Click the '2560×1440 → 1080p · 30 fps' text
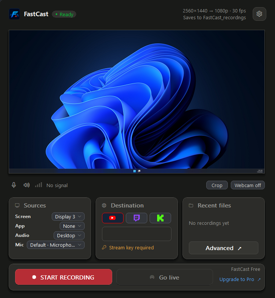The height and width of the screenshot is (298, 275). [214, 11]
